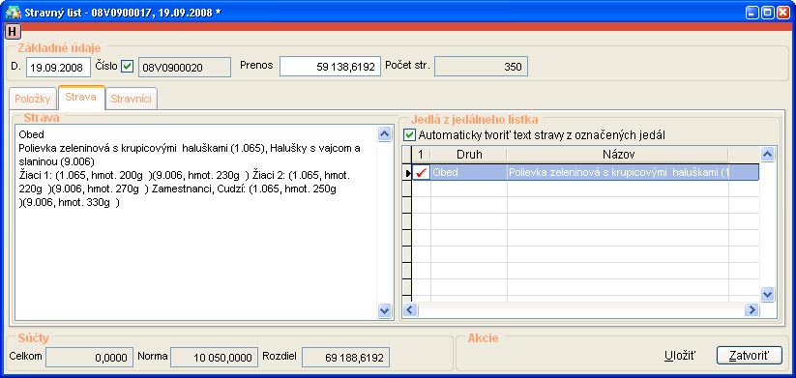This screenshot has width=796, height=378.
Task: Click up arrow of Strava text scrollbar
Action: [x=385, y=134]
